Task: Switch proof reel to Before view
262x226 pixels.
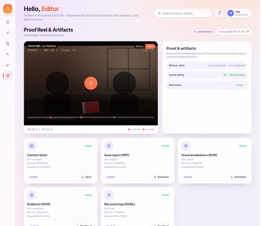Action: tap(139, 46)
